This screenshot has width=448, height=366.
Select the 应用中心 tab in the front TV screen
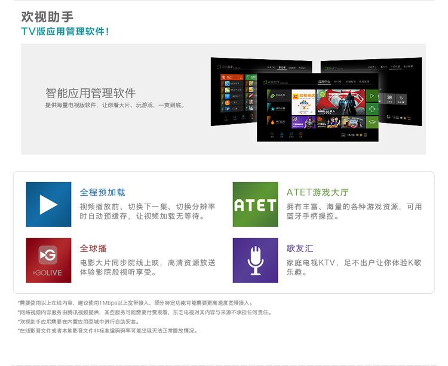[x=324, y=82]
